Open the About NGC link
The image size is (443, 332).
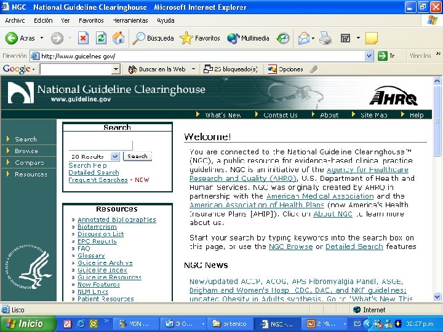(x=333, y=214)
